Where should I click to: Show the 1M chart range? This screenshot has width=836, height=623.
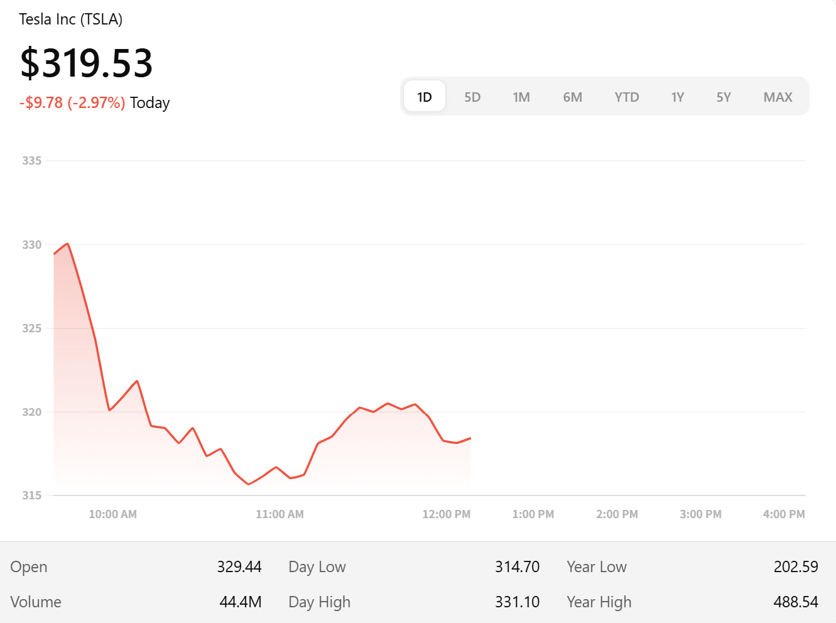click(521, 97)
